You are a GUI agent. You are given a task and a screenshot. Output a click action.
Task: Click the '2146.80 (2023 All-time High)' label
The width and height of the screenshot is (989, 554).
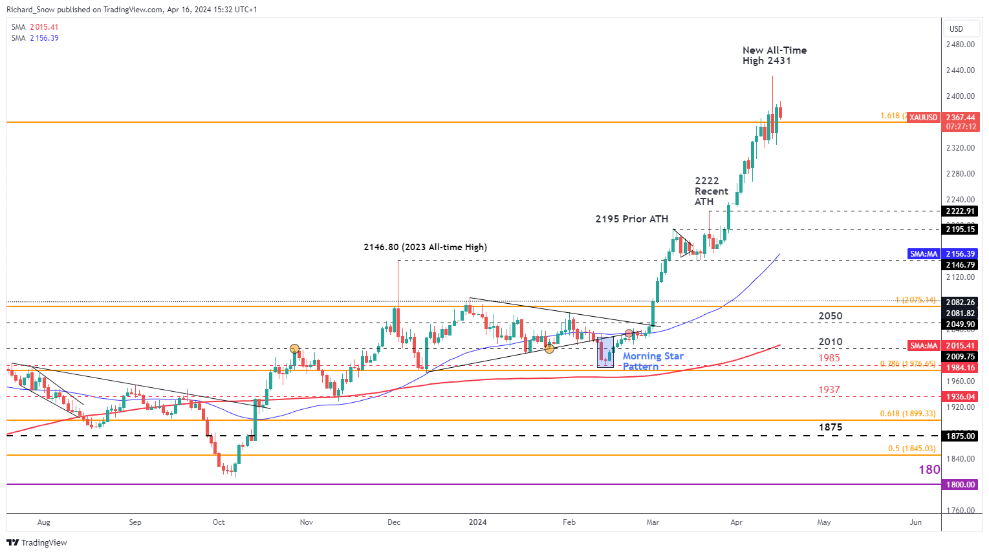coord(425,247)
